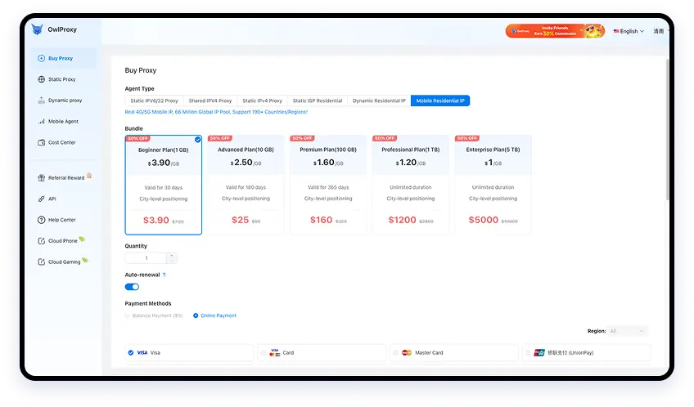Select the Balance Payment radio option
694x407 pixels.
point(128,315)
